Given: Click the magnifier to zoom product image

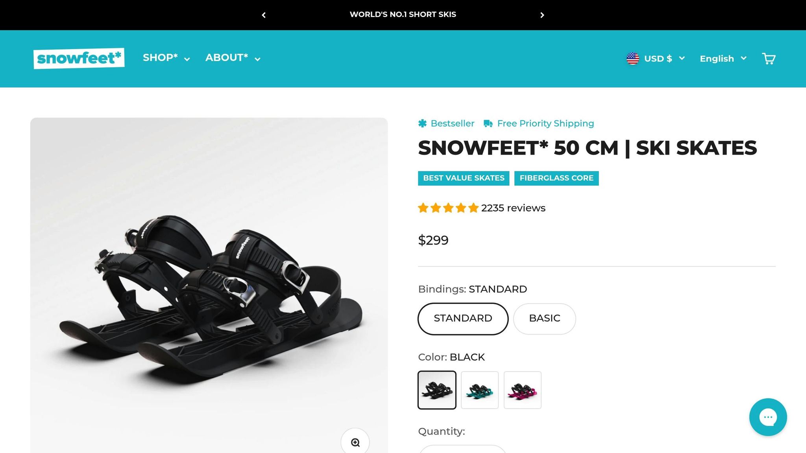Looking at the screenshot, I should click(355, 442).
